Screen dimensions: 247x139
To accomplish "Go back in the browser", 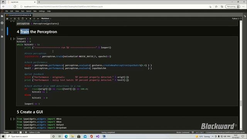I will (x=3, y=7).
